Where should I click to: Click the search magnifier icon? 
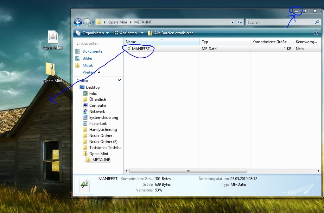click(317, 22)
